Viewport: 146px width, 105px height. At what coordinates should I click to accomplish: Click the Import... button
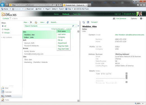54,22
